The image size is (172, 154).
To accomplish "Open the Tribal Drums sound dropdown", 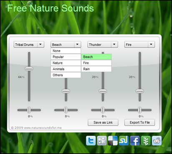I will pyautogui.click(x=29, y=45).
